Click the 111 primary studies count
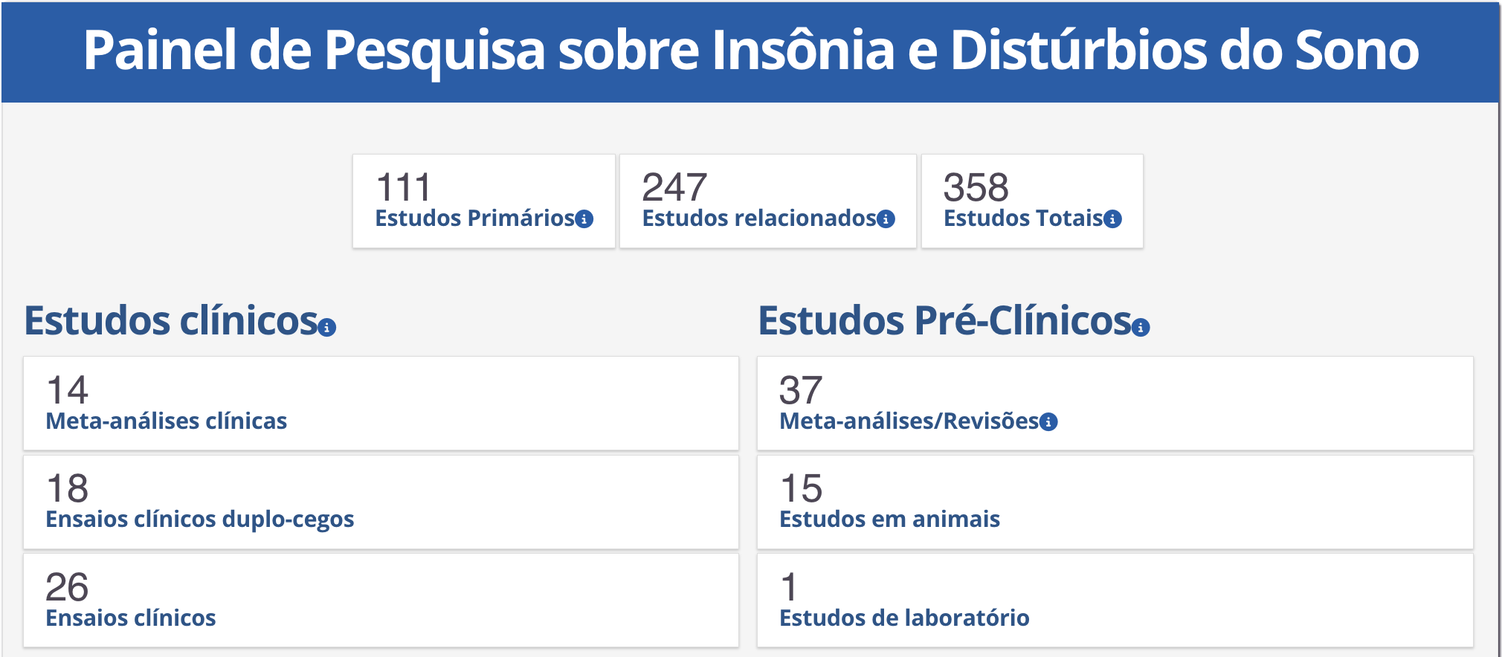Image resolution: width=1502 pixels, height=657 pixels. [403, 187]
